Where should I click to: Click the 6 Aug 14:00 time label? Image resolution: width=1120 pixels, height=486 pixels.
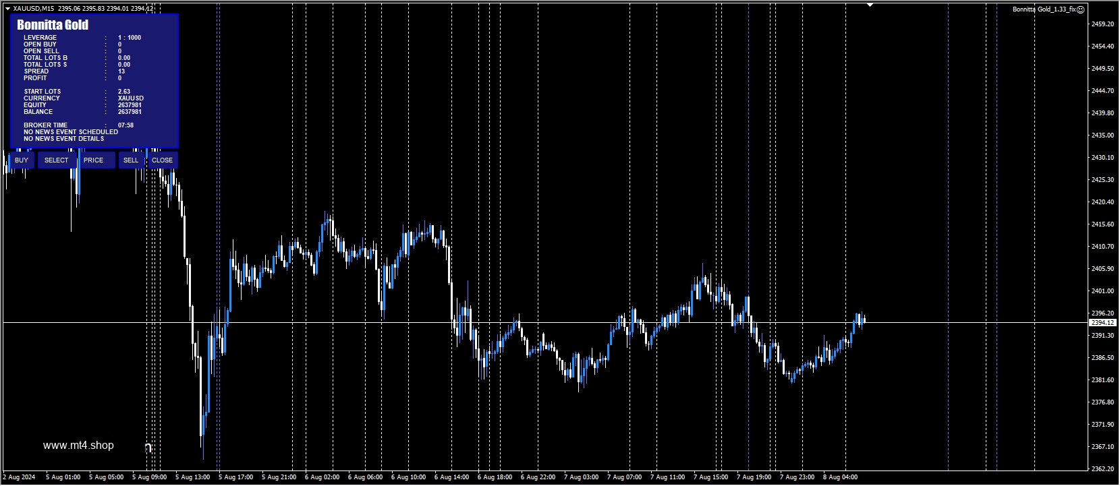tap(452, 477)
